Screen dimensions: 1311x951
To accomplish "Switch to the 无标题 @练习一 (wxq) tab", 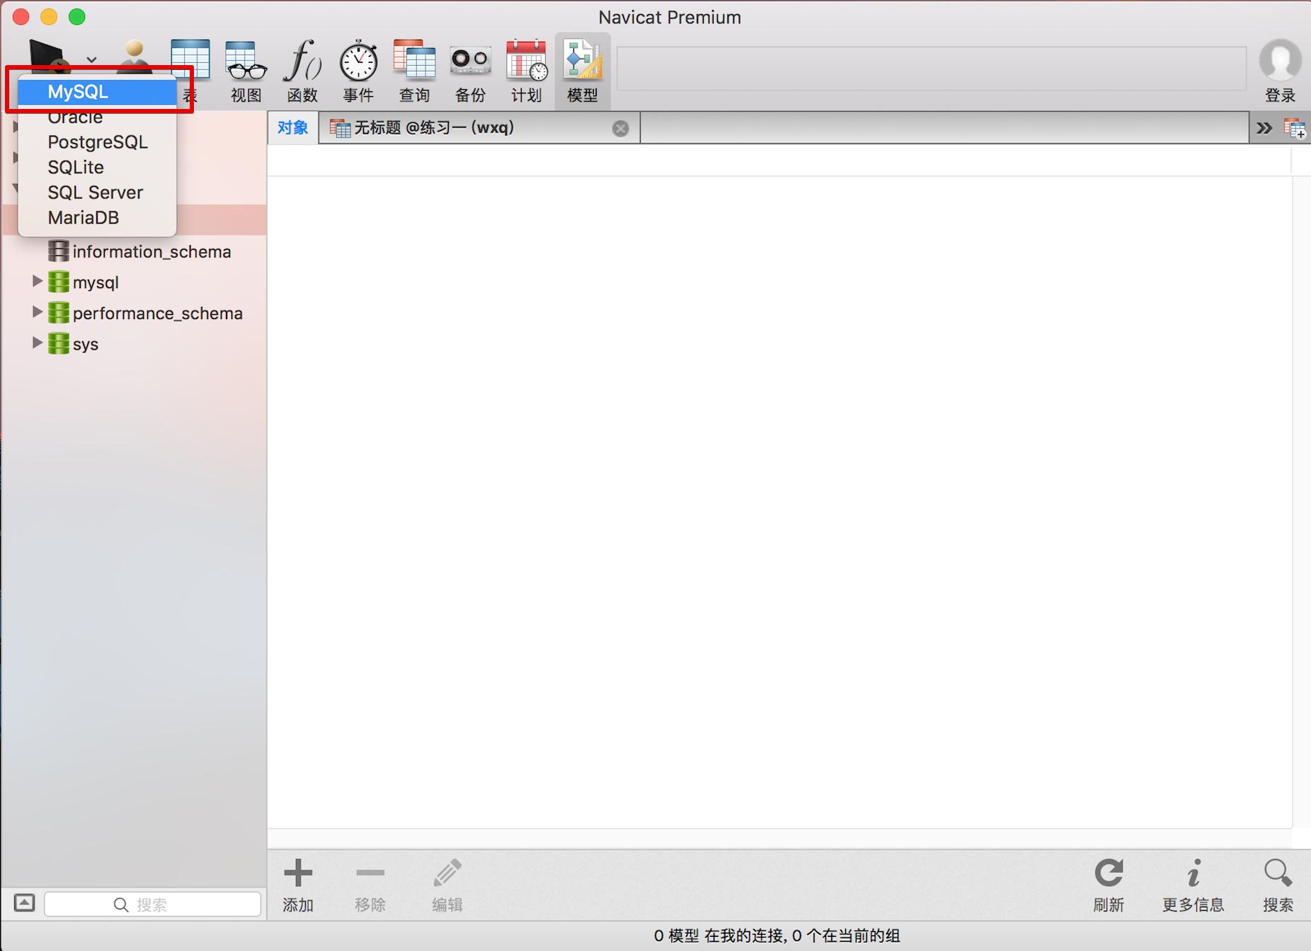I will [479, 127].
